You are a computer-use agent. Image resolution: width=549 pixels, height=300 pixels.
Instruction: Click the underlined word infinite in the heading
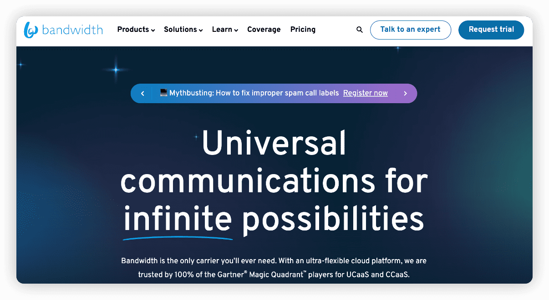pos(178,219)
